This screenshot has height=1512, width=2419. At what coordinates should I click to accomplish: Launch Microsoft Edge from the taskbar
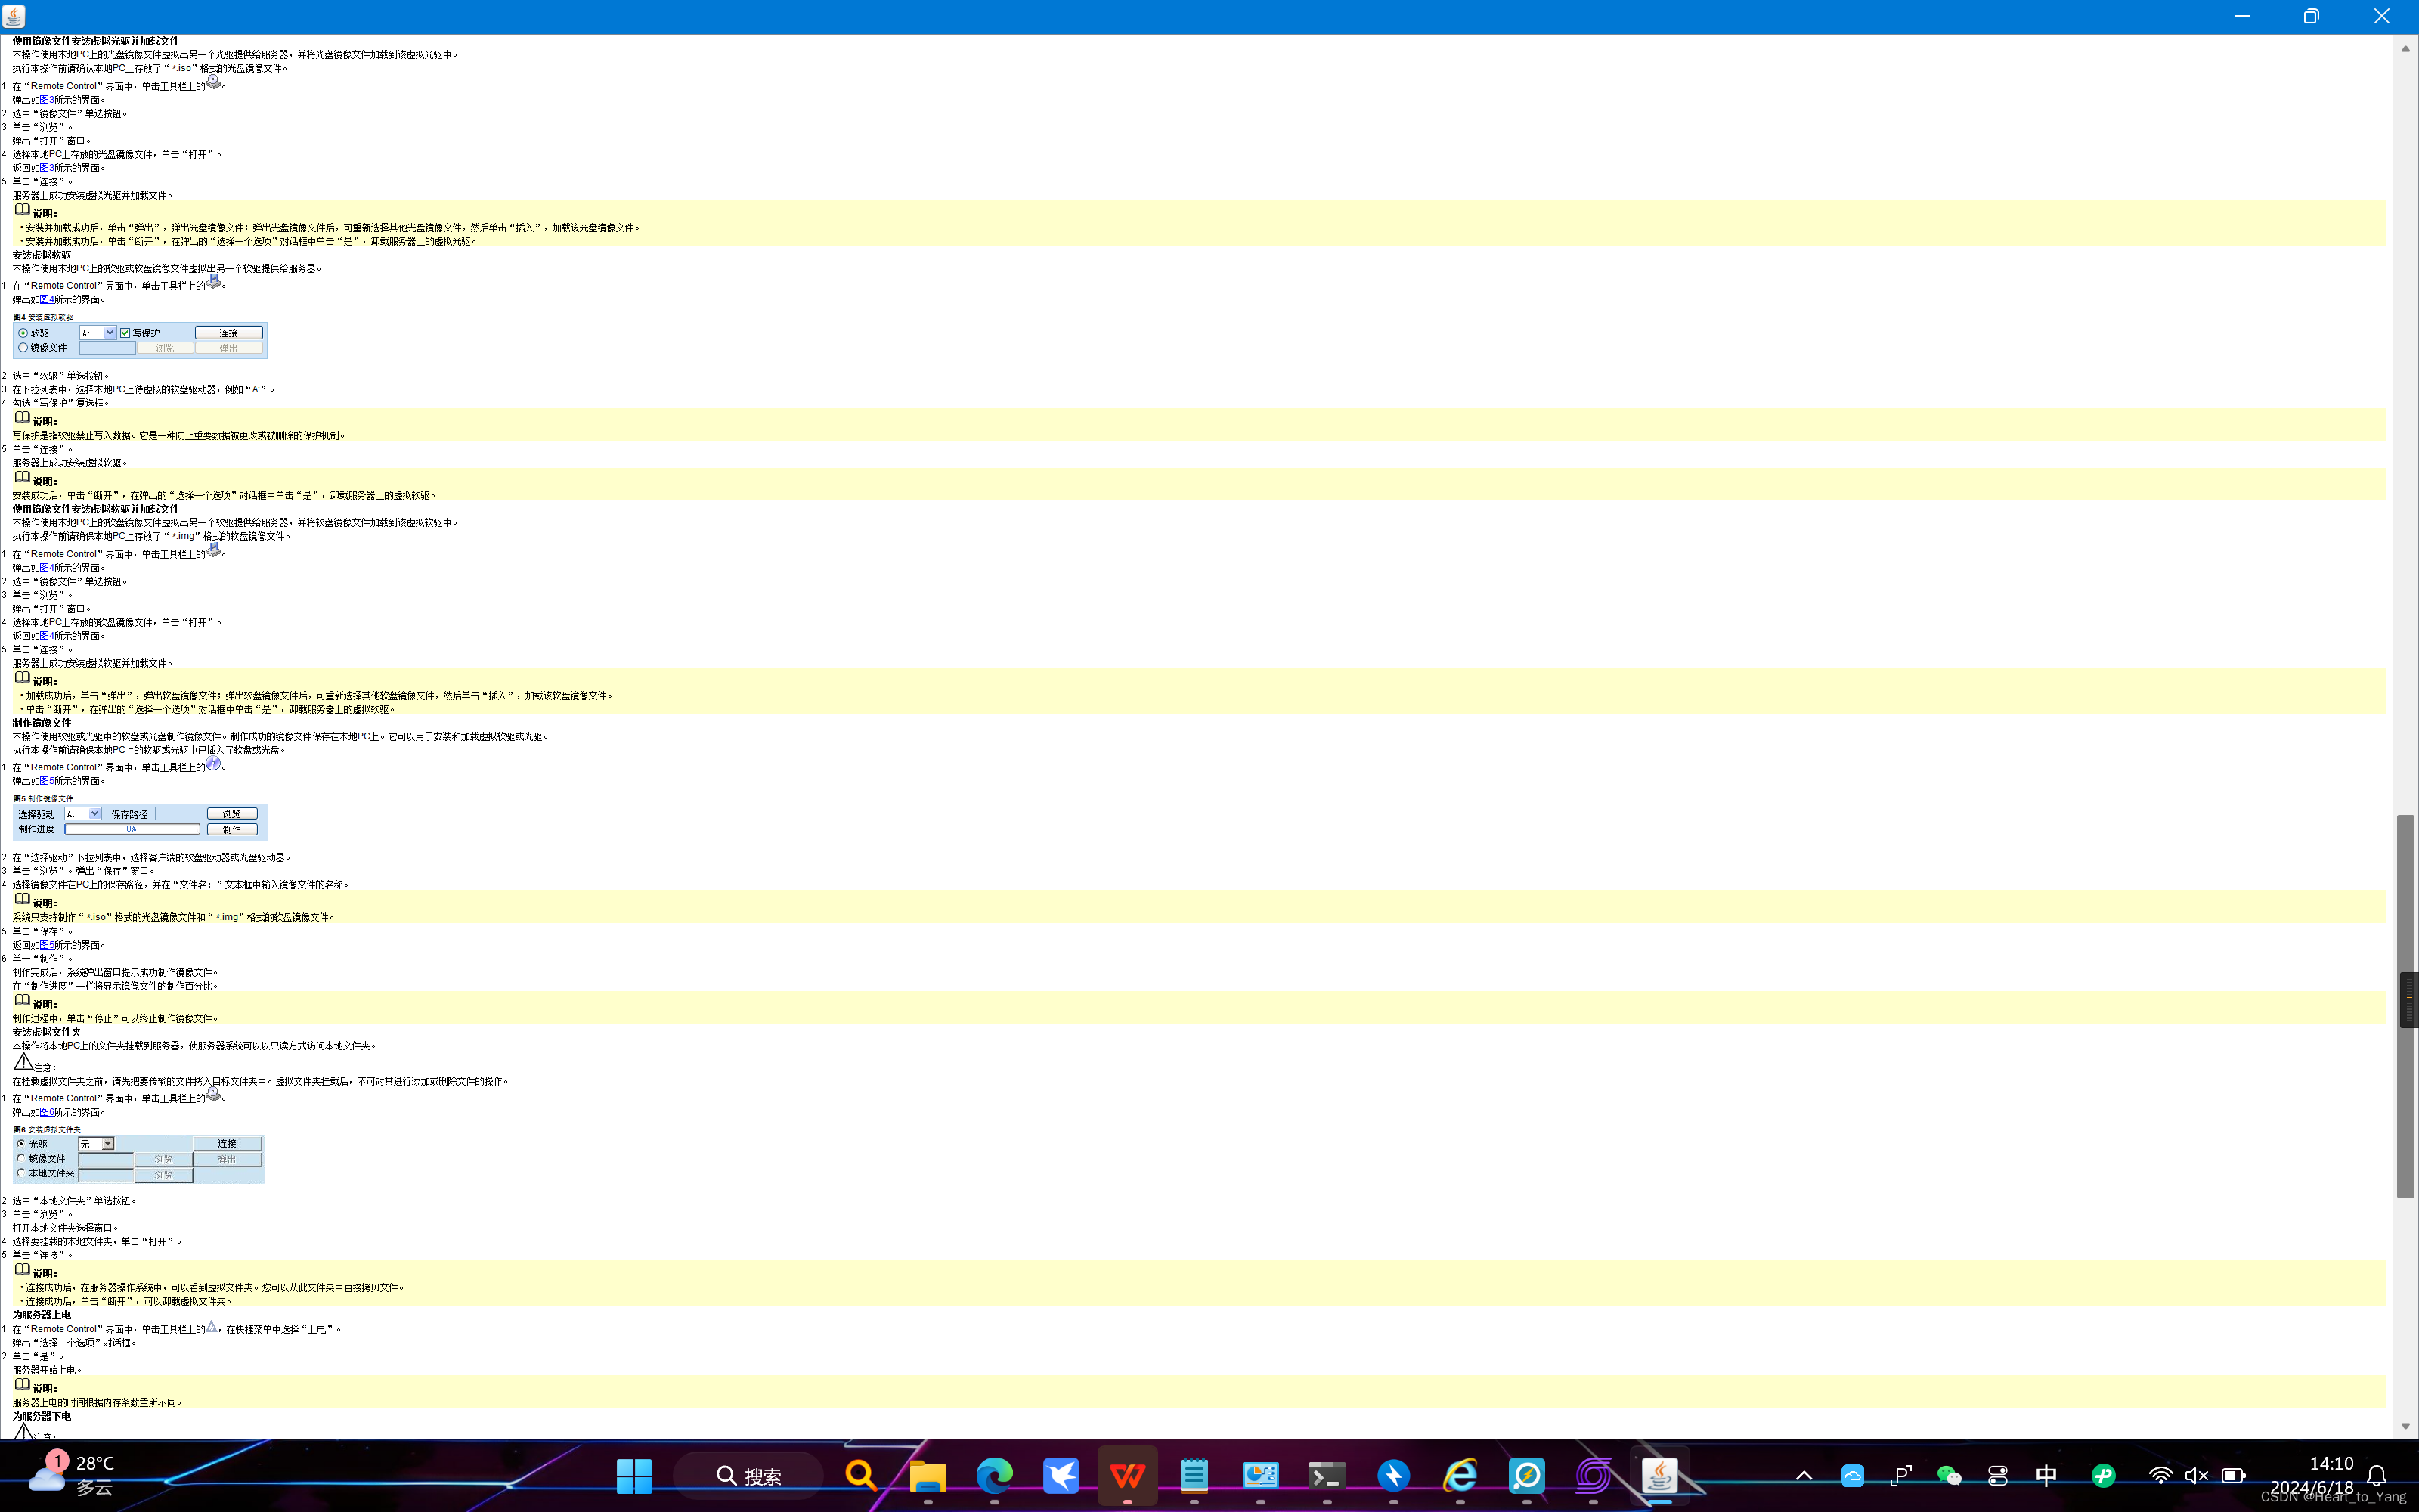(x=993, y=1475)
